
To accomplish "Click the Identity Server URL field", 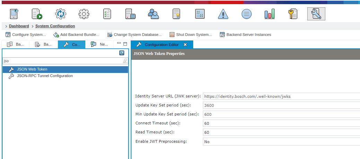I will coord(282,96).
